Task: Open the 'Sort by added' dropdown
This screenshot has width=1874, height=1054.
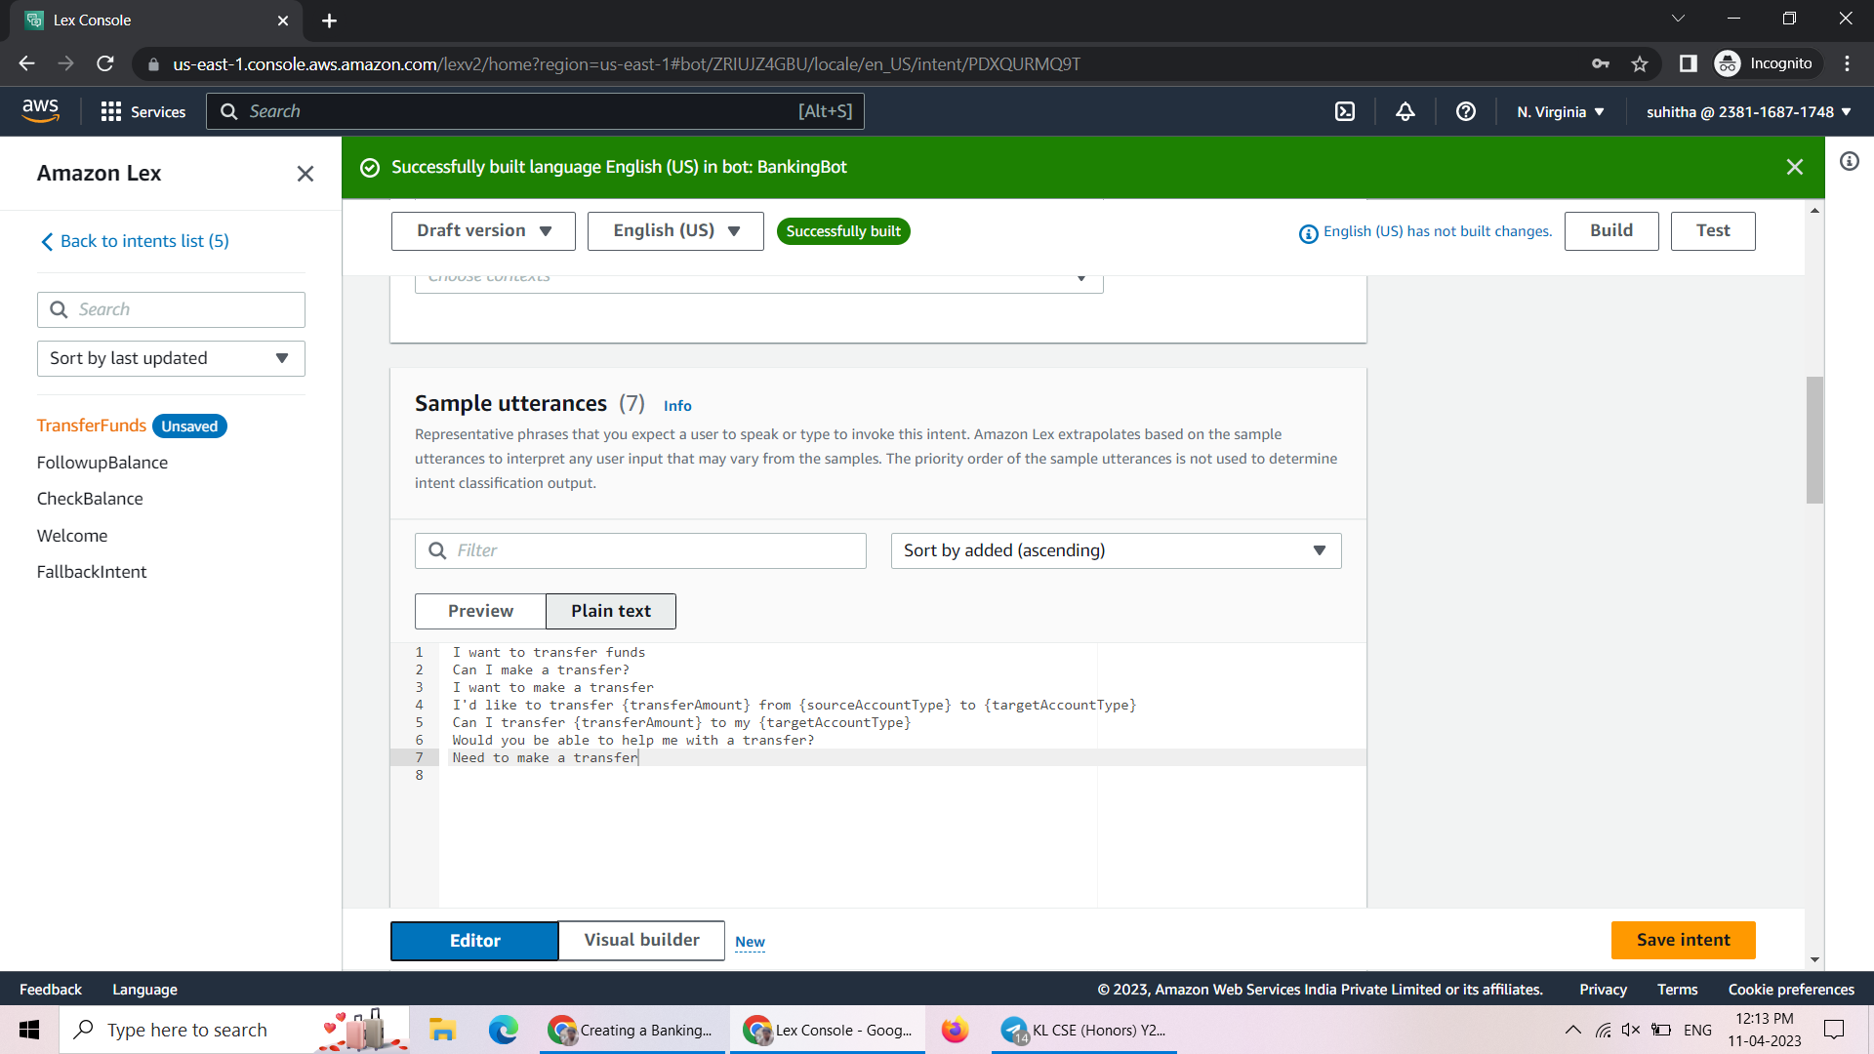Action: pos(1115,550)
